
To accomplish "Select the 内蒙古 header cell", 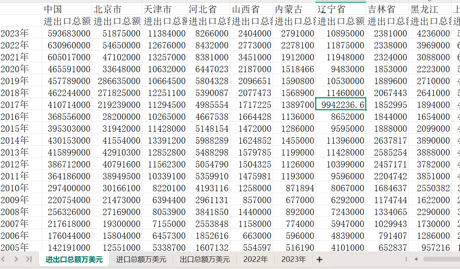I will (294, 9).
